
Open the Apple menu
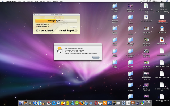[3, 1]
